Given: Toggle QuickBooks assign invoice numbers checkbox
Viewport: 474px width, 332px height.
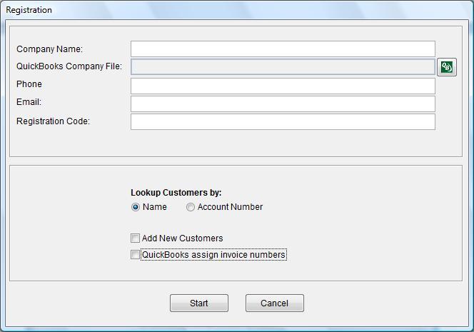Looking at the screenshot, I should [135, 255].
